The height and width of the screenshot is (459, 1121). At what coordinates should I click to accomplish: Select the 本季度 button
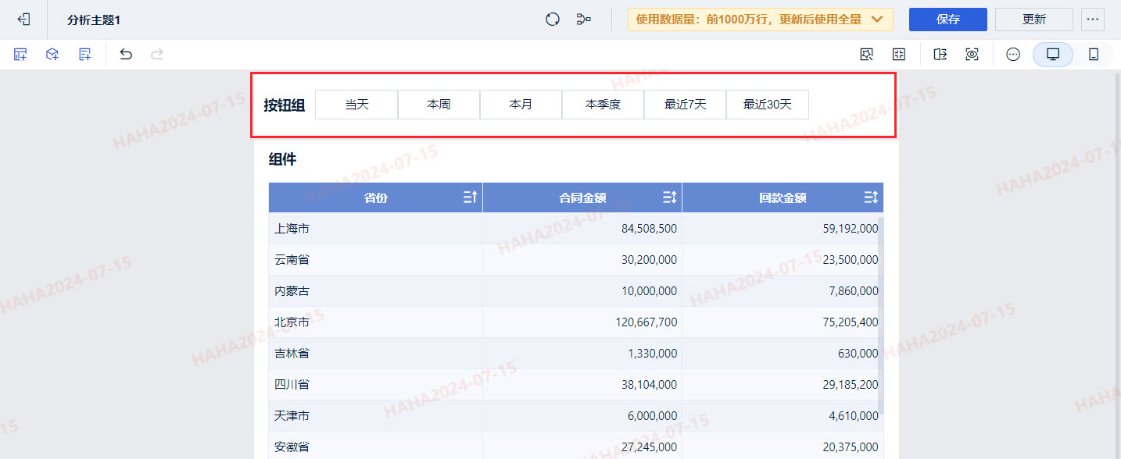point(603,105)
